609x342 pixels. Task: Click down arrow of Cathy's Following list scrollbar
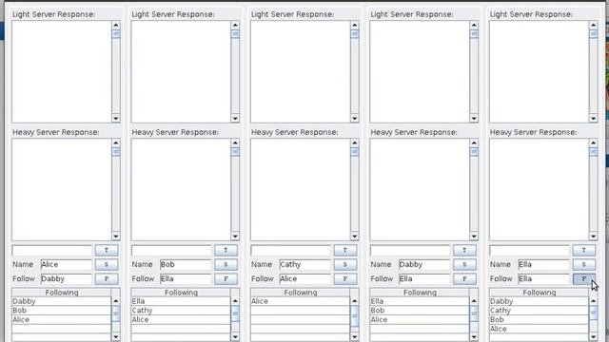(354, 337)
